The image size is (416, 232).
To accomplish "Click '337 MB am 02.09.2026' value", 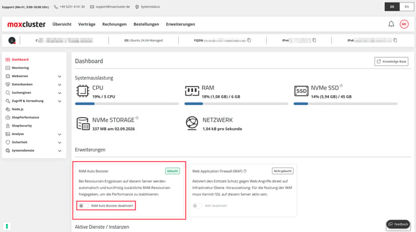I will point(114,129).
